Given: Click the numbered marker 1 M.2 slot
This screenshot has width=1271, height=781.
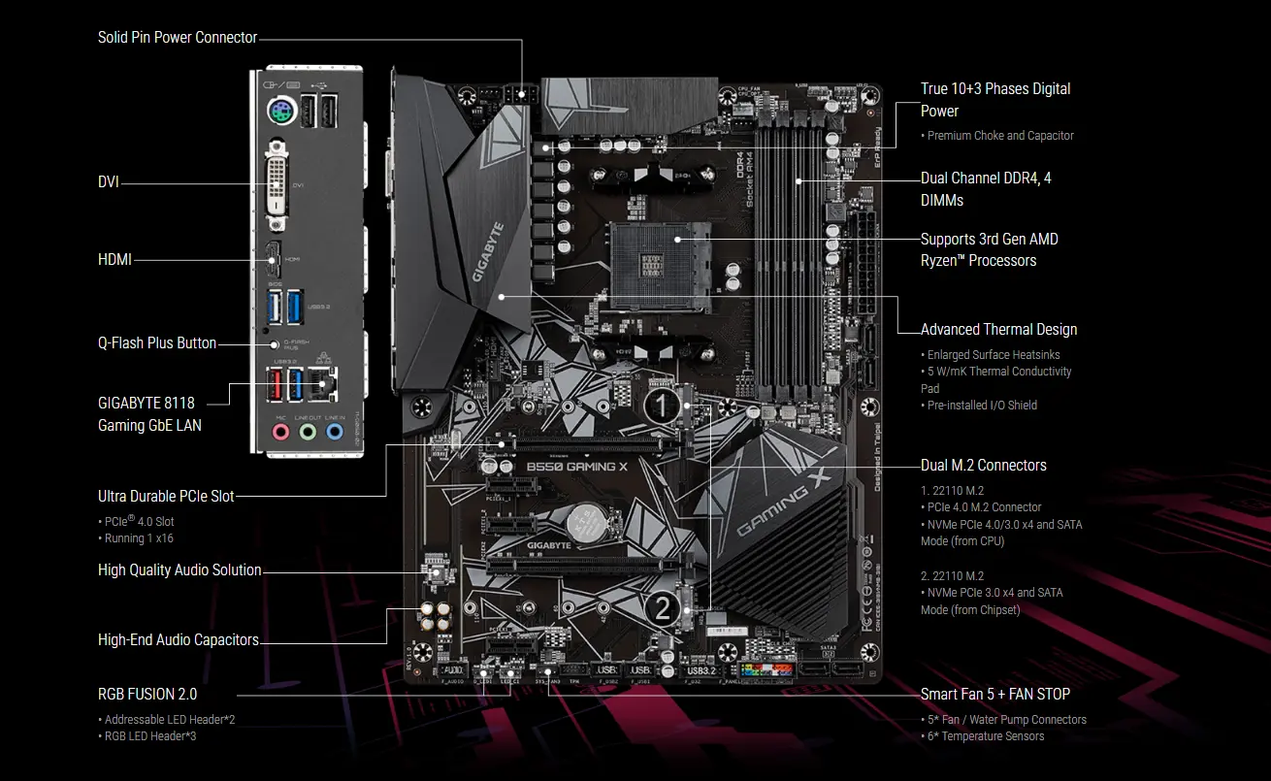Looking at the screenshot, I should pyautogui.click(x=661, y=407).
